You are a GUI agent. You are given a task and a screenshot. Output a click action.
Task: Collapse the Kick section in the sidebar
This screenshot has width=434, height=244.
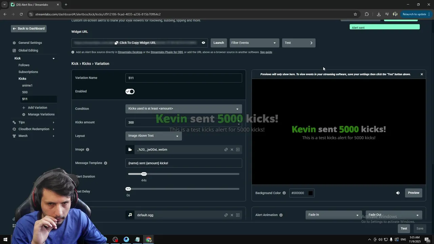pyautogui.click(x=53, y=58)
